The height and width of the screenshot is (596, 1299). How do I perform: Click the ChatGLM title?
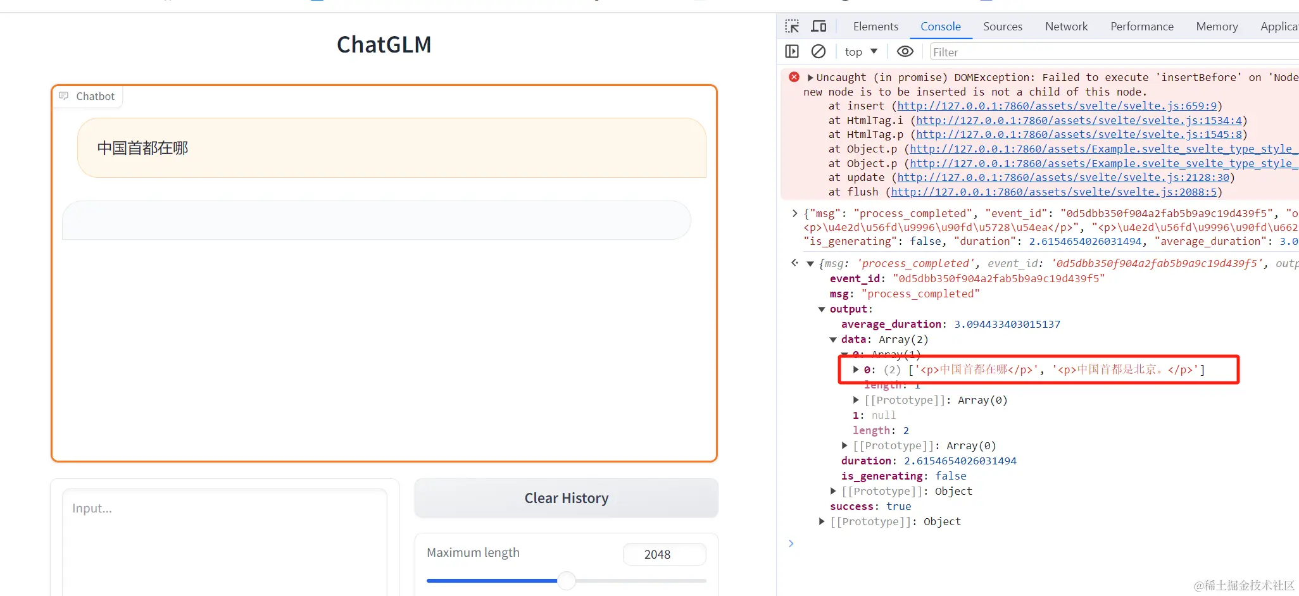point(384,44)
